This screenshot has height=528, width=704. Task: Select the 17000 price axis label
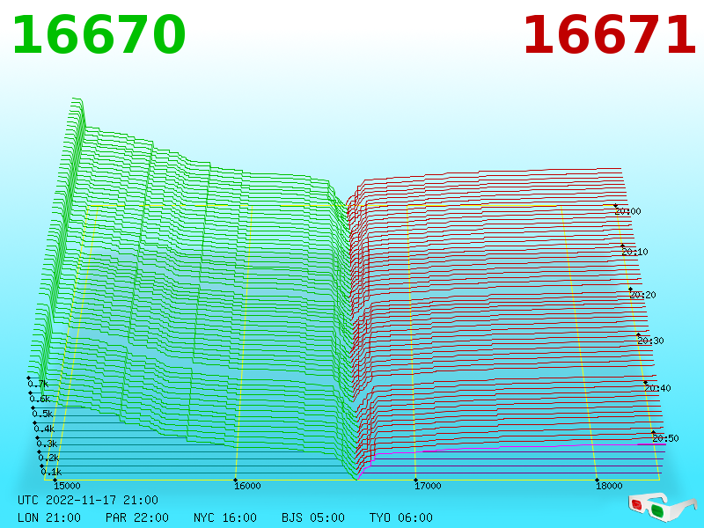pos(428,486)
